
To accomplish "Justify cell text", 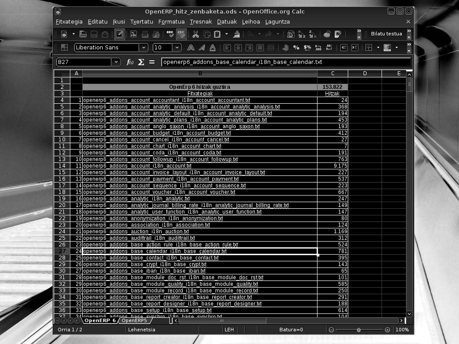I will pyautogui.click(x=260, y=47).
